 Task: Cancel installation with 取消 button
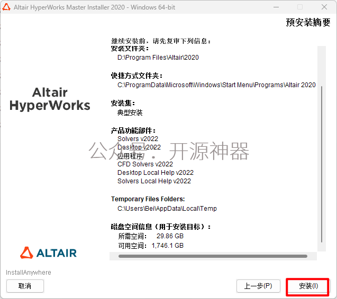tap(25, 286)
